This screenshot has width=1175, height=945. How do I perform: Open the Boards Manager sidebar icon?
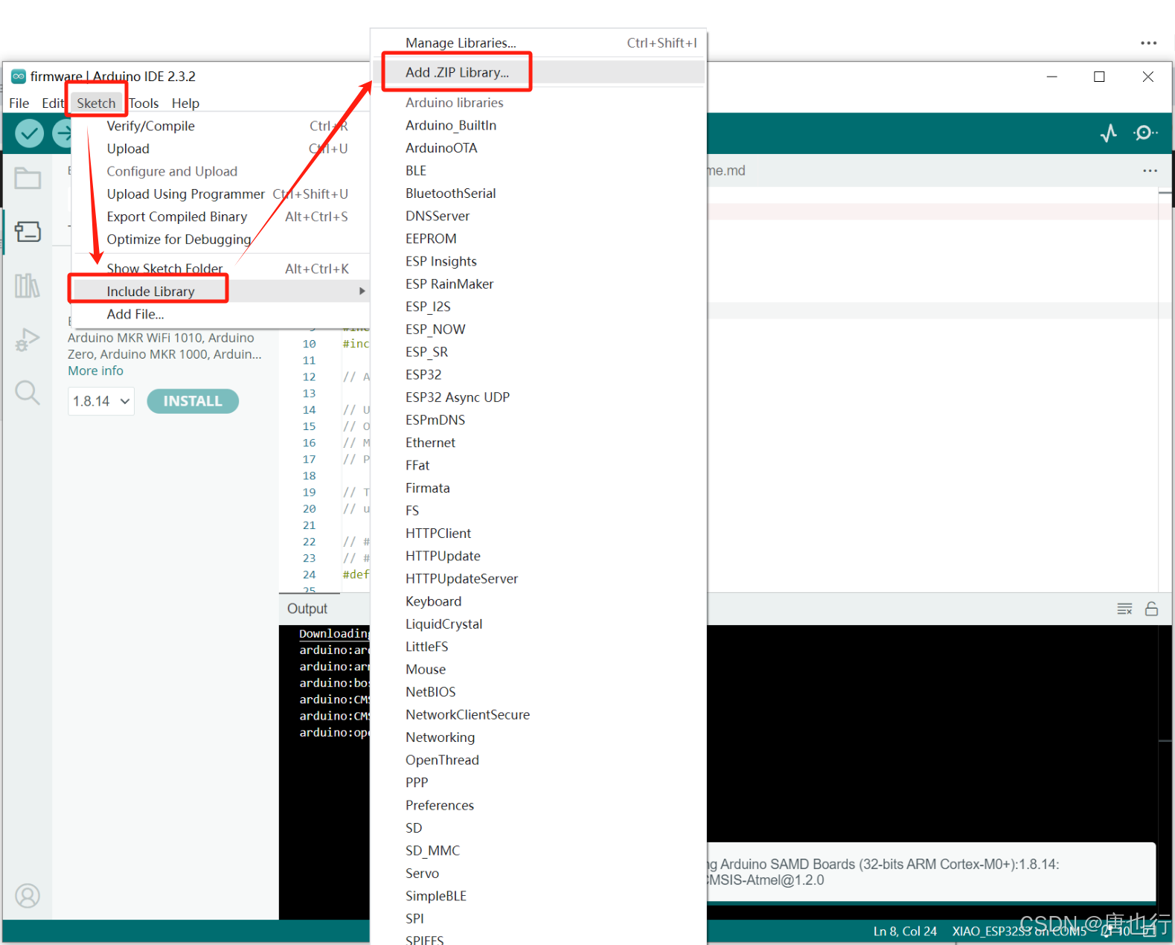pos(28,231)
